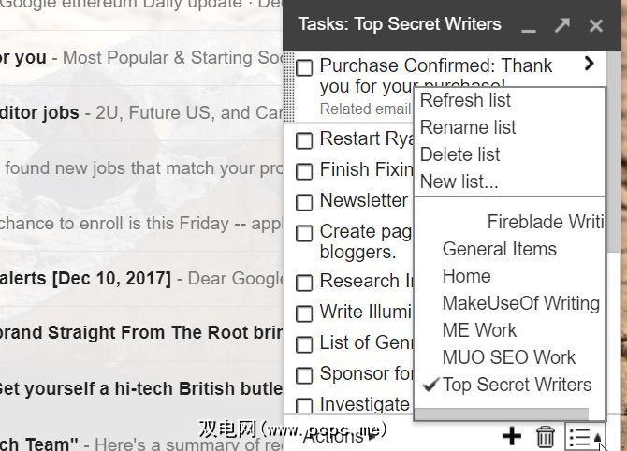Create a list with New list option
The height and width of the screenshot is (451, 627).
click(459, 182)
